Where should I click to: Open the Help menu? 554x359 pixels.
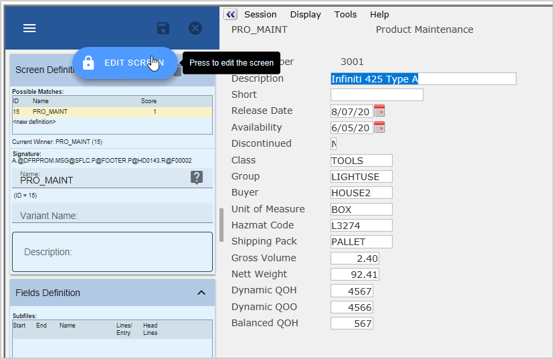[379, 14]
